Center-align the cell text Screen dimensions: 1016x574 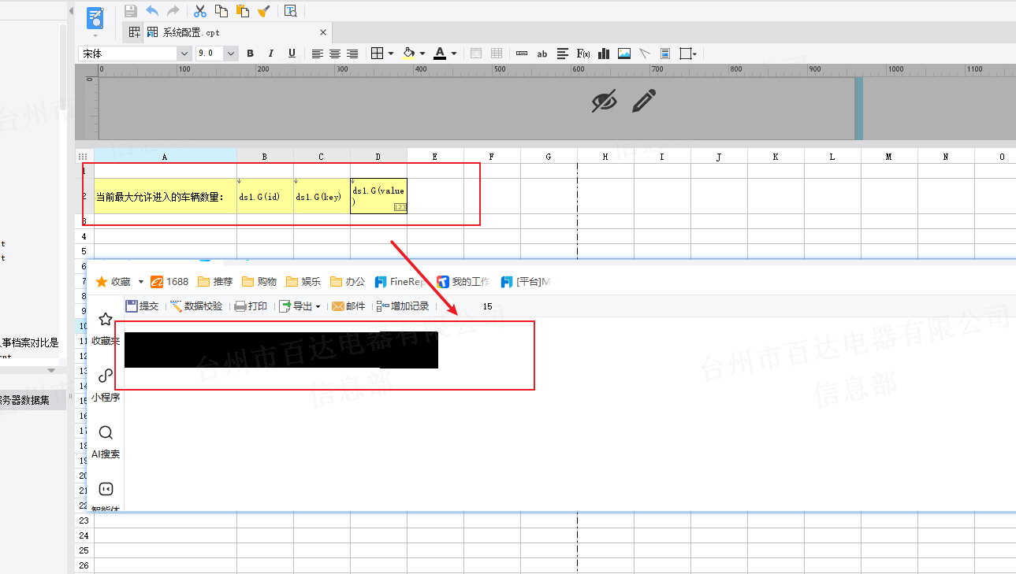335,54
